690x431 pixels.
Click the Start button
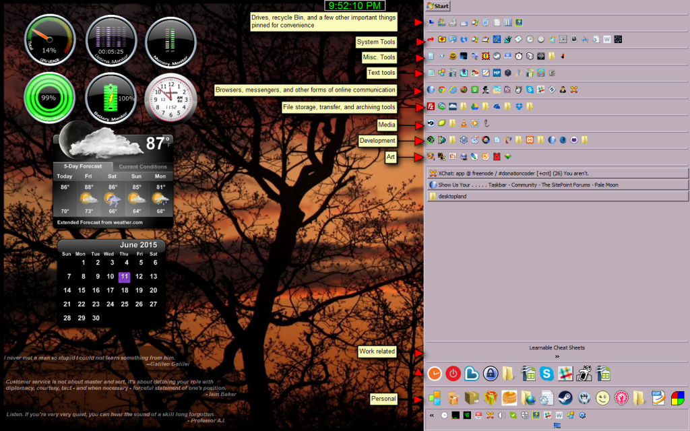coord(438,6)
